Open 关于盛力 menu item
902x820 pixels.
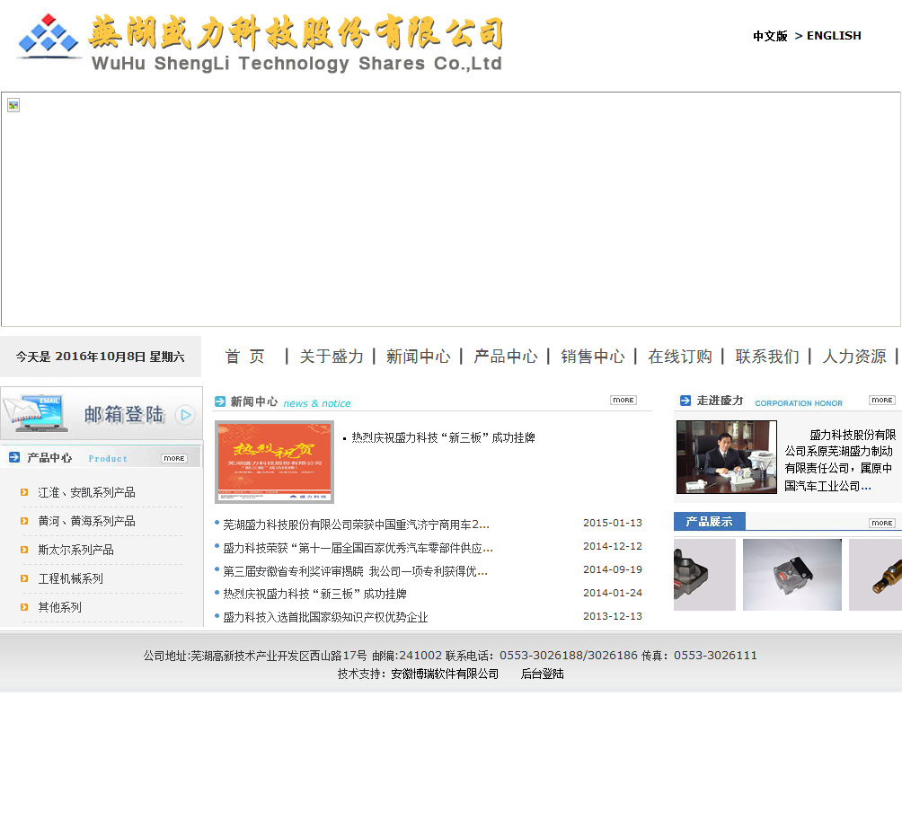pyautogui.click(x=332, y=357)
